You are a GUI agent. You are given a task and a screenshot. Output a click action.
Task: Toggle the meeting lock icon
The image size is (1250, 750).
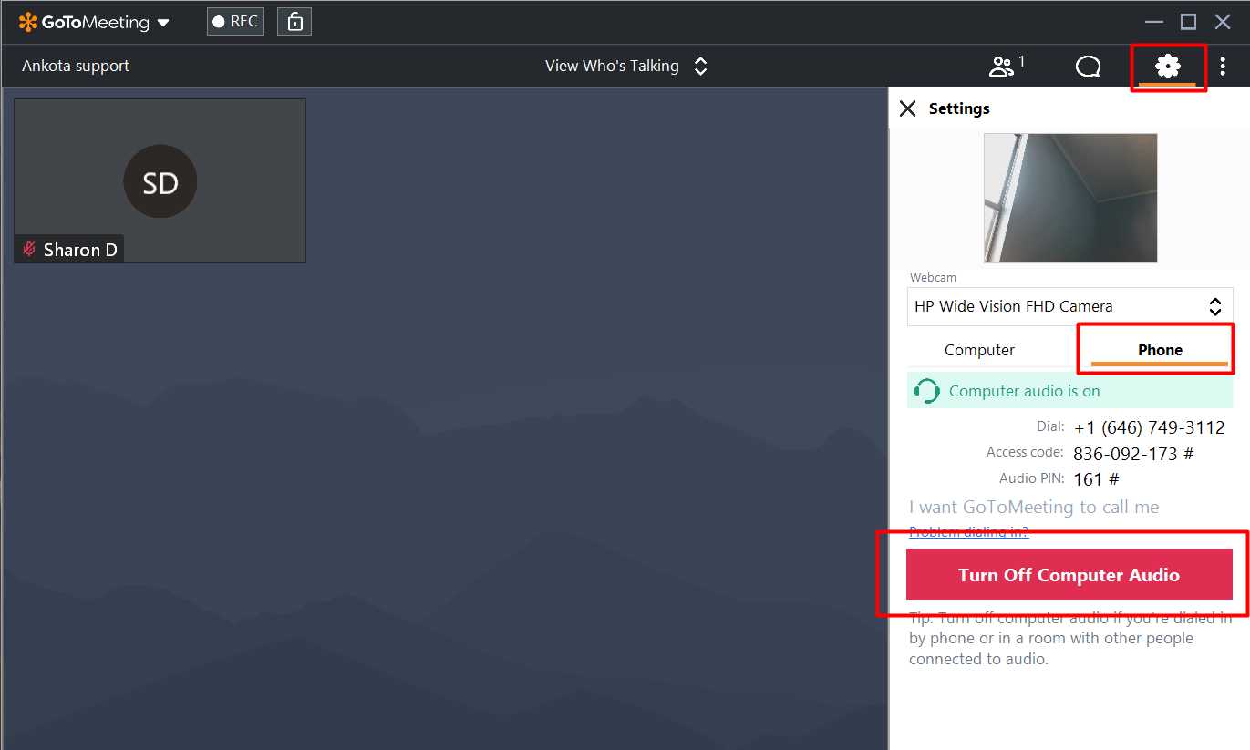coord(294,22)
